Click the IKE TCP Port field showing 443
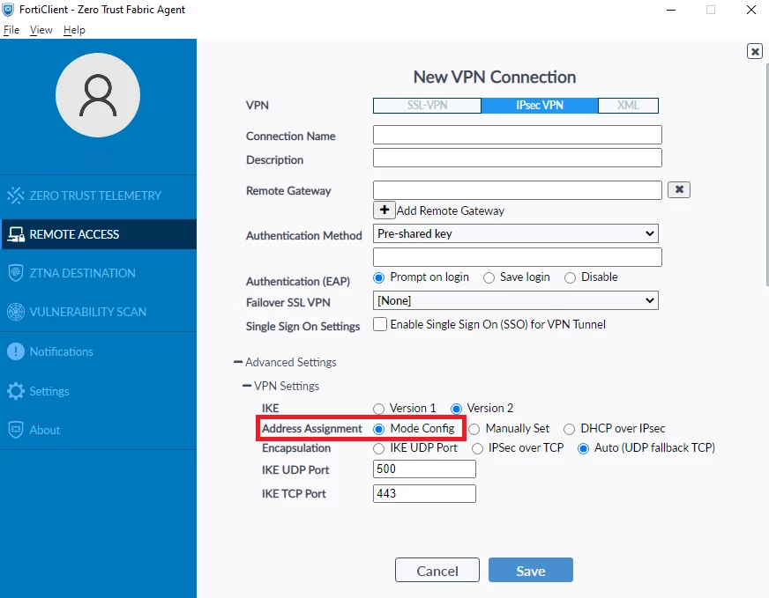 [x=424, y=493]
